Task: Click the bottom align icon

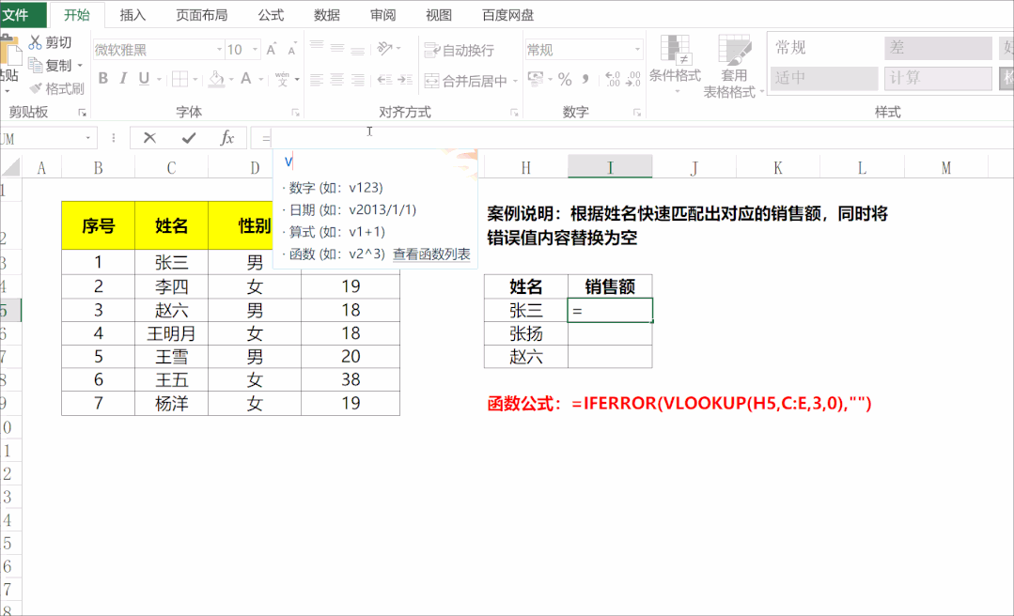Action: click(358, 51)
